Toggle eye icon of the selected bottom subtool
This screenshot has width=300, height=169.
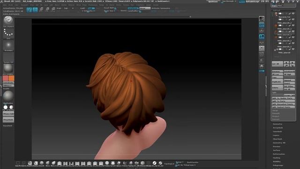pyautogui.click(x=293, y=49)
